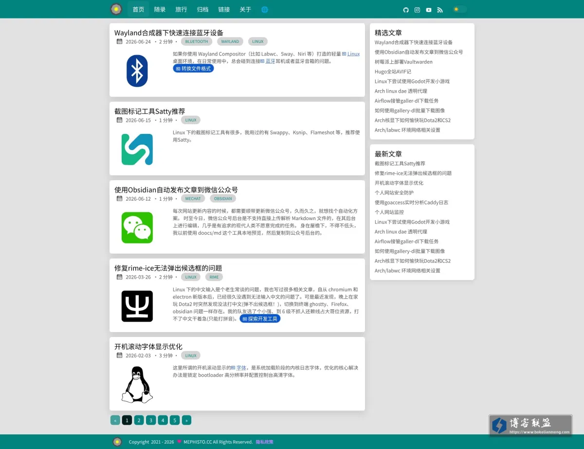The height and width of the screenshot is (449, 584).
Task: Open the 链接 nav item
Action: [x=224, y=9]
